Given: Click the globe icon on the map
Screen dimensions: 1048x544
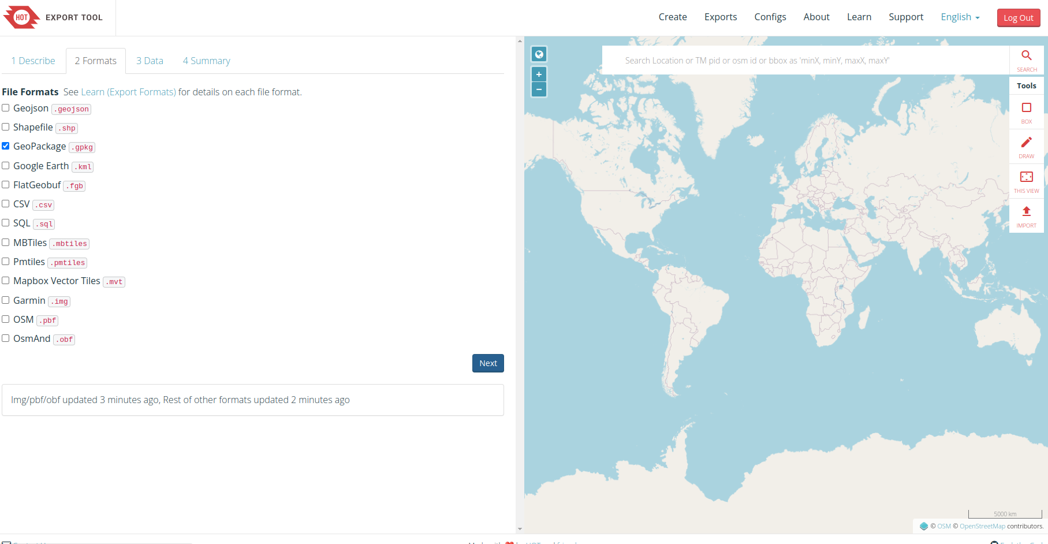Looking at the screenshot, I should [539, 54].
